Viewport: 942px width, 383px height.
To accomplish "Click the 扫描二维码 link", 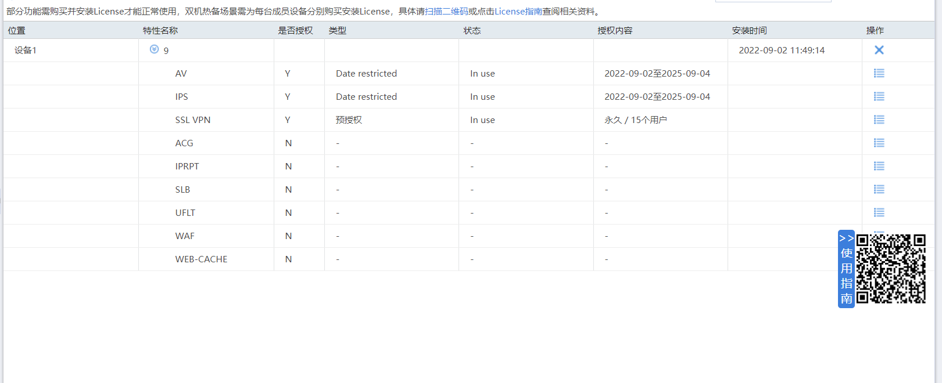I will (x=446, y=11).
